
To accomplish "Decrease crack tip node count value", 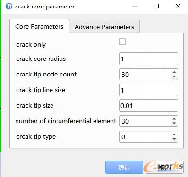I will click(174, 76).
